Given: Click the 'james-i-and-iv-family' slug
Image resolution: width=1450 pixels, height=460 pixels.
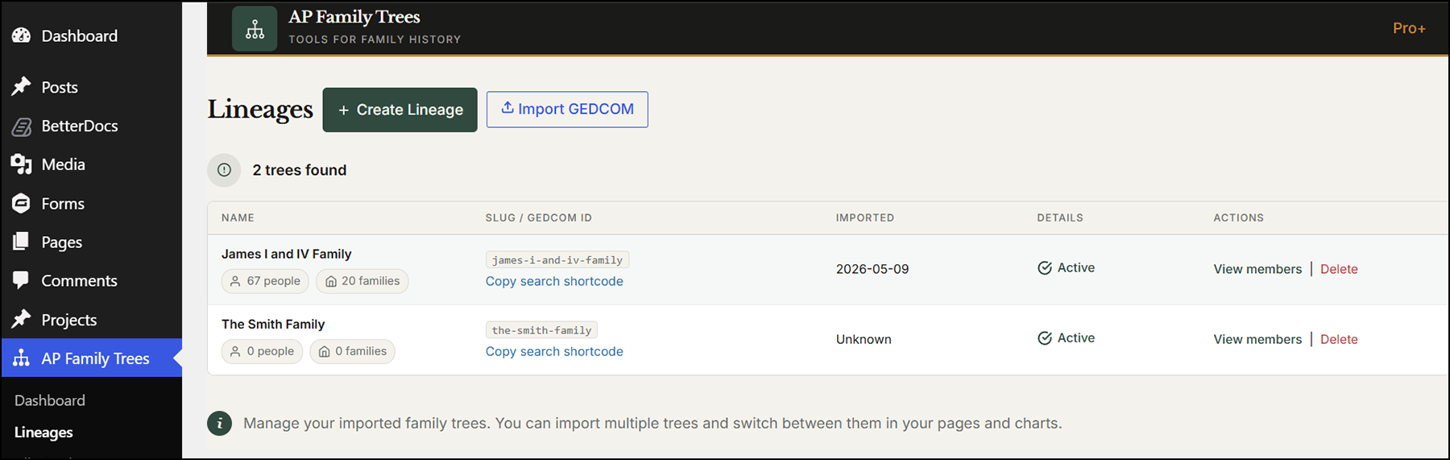Looking at the screenshot, I should tap(557, 259).
